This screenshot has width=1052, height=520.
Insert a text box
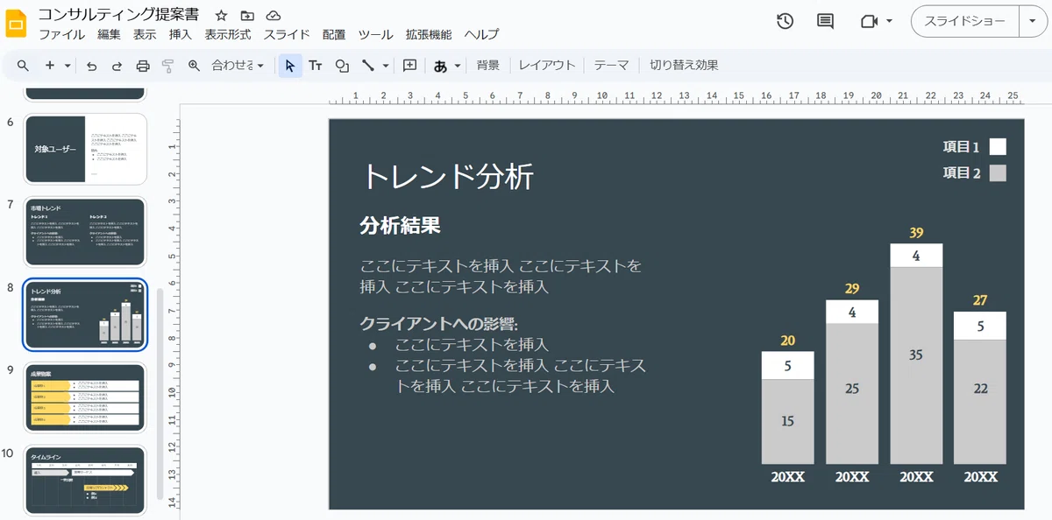(316, 66)
